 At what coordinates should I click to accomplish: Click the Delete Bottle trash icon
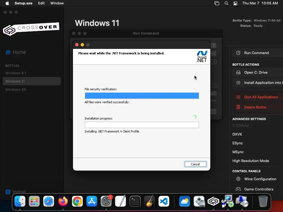[x=238, y=107]
